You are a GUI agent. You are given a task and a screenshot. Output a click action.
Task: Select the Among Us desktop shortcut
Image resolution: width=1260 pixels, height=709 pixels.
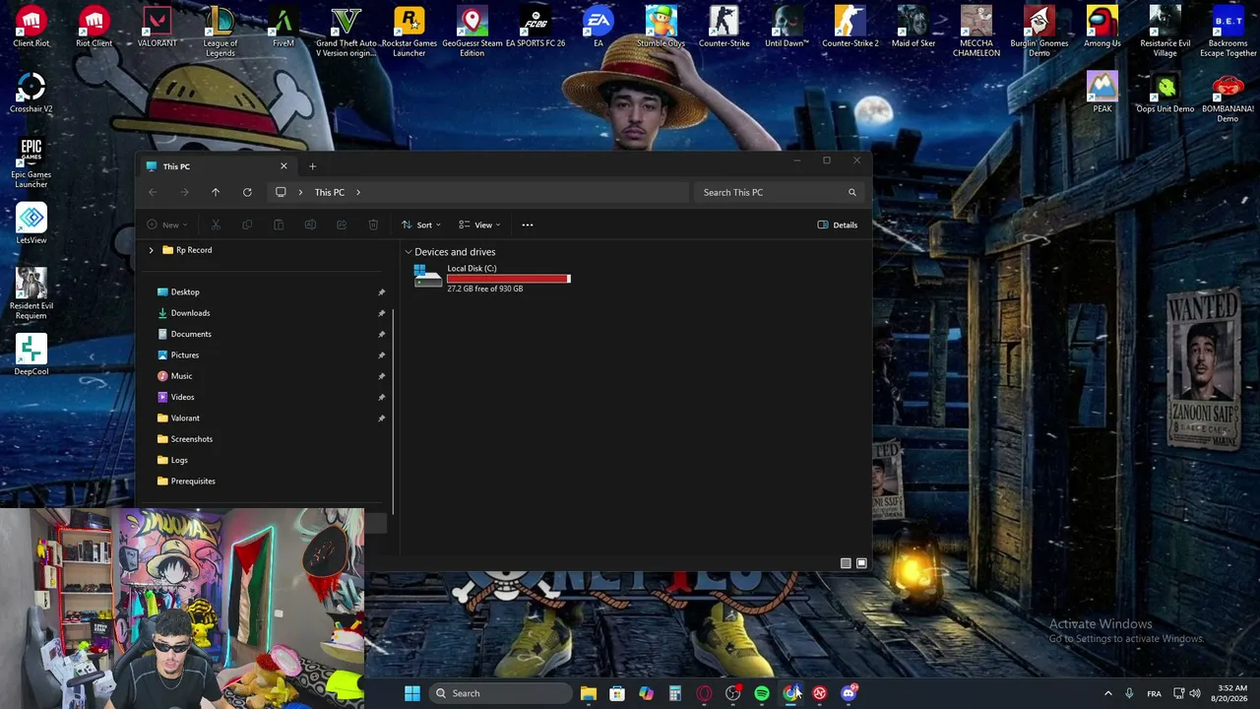(x=1102, y=28)
